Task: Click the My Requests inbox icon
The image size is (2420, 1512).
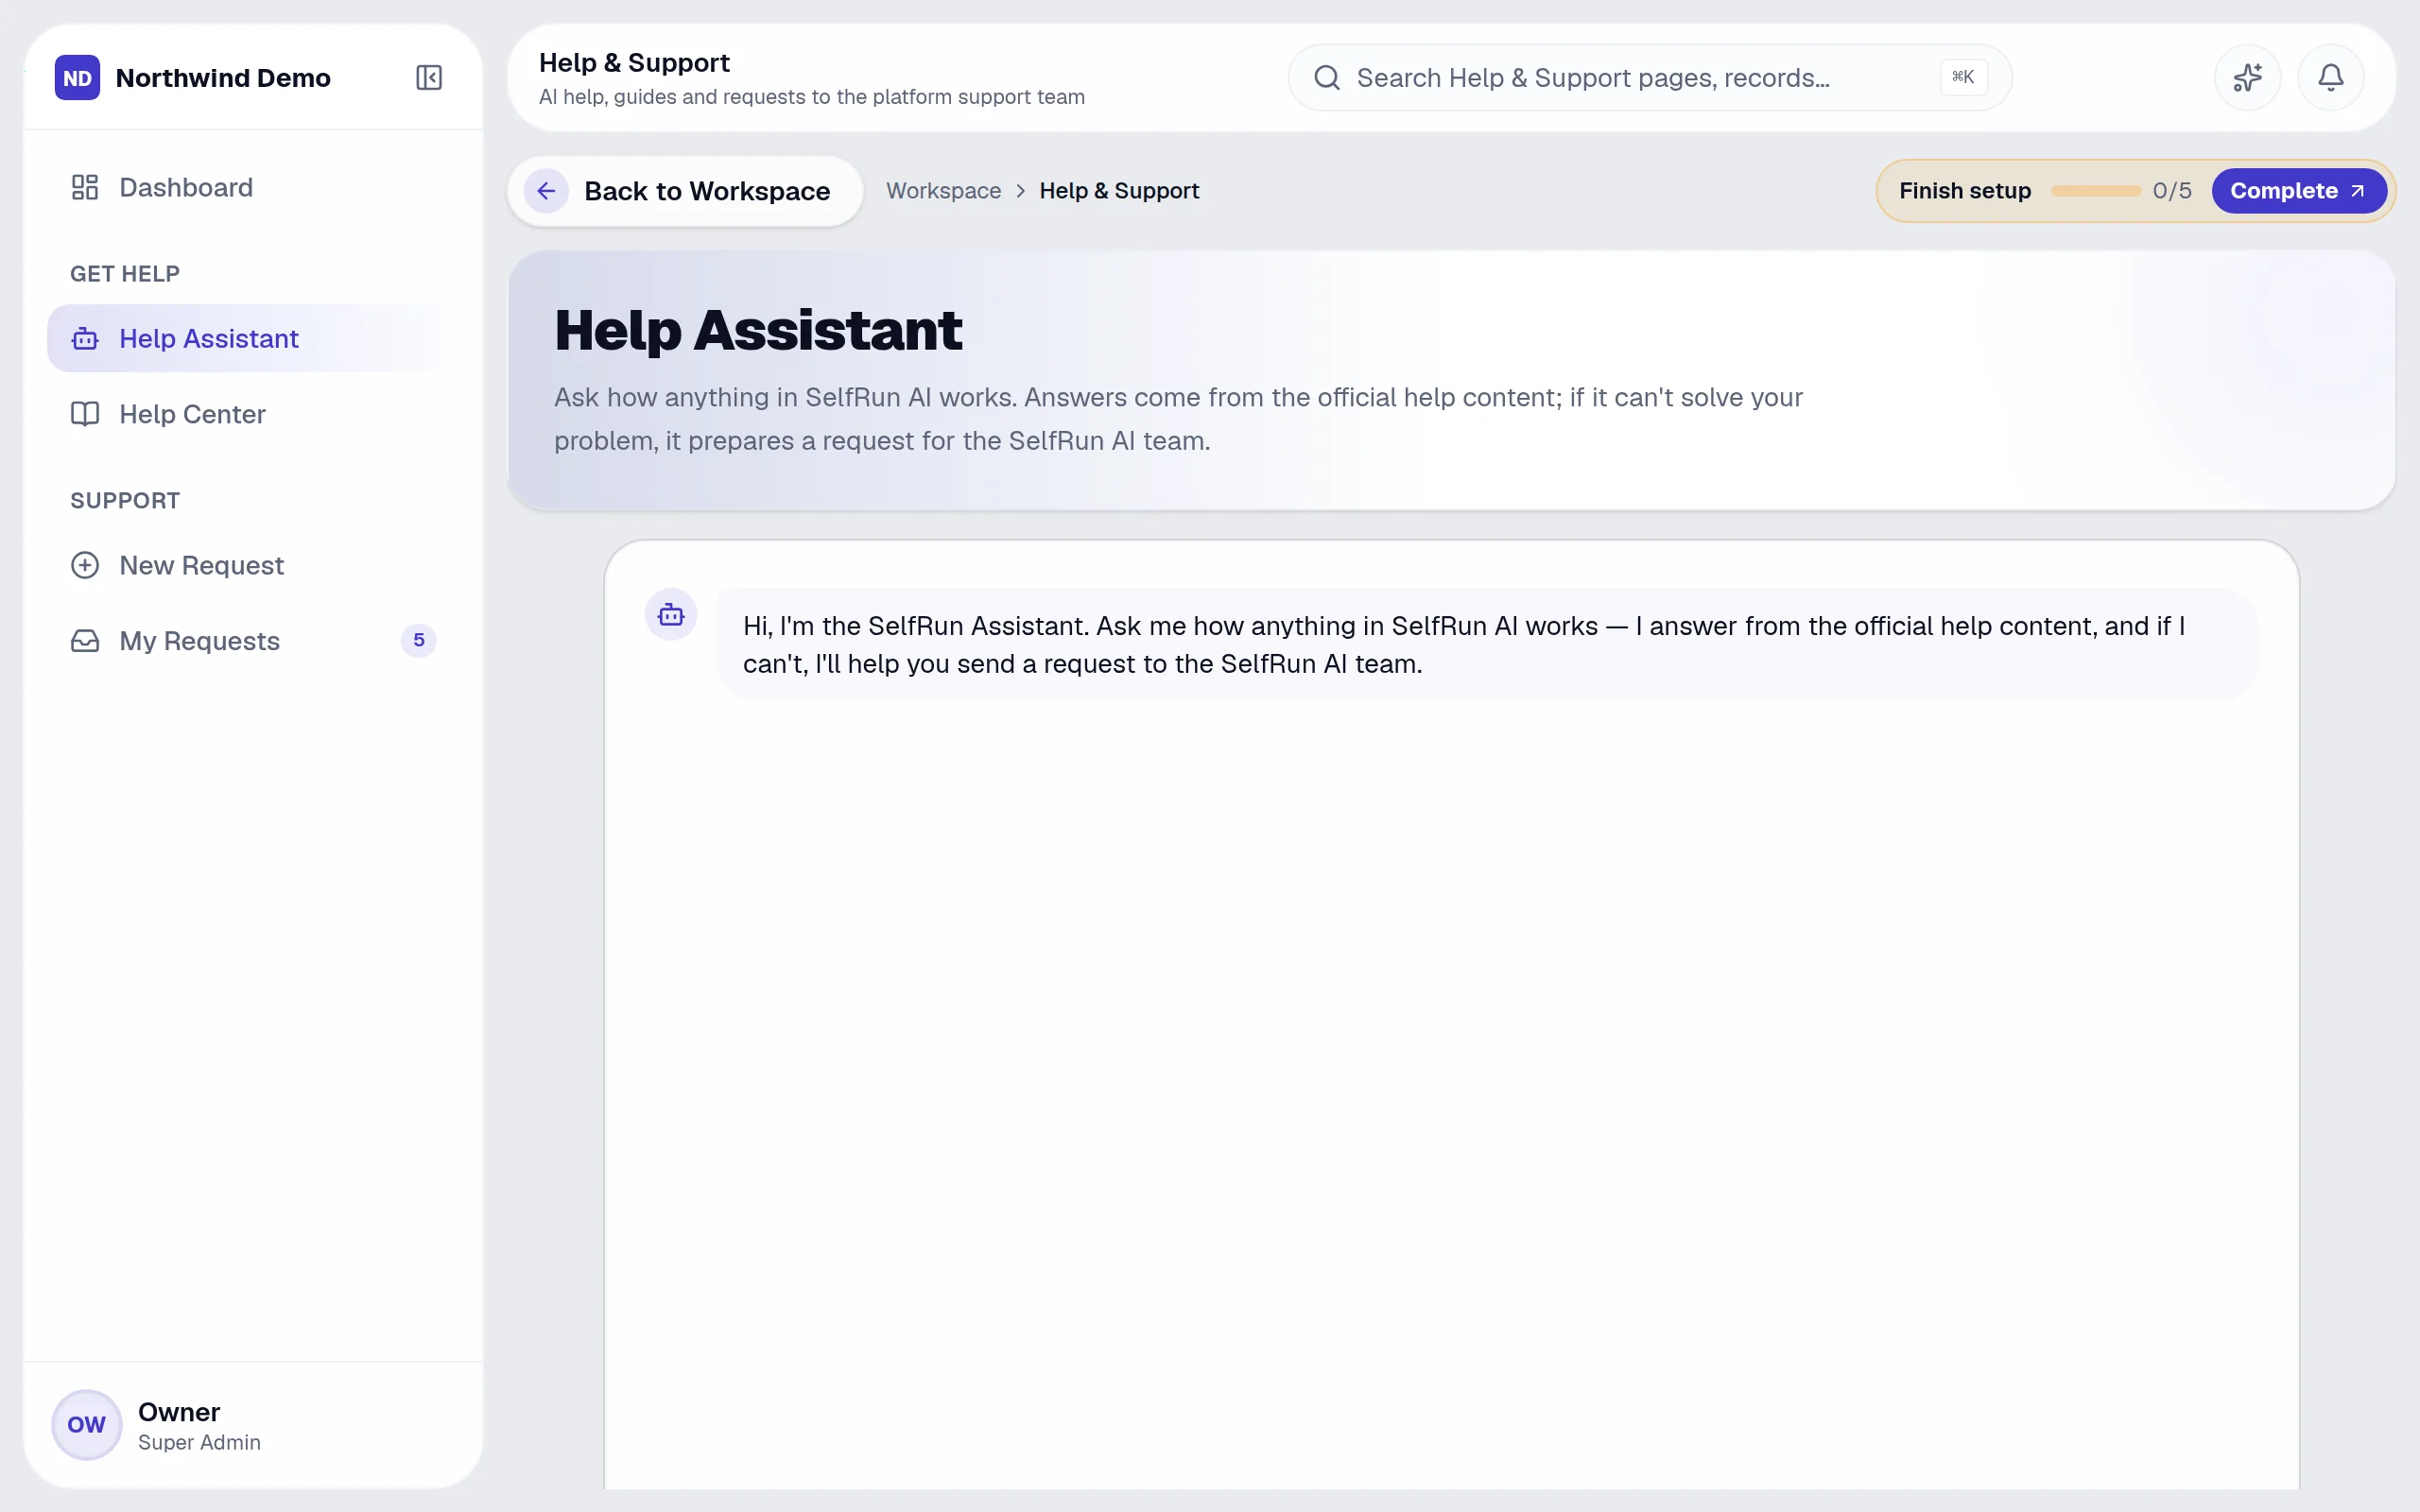Action: coord(85,641)
